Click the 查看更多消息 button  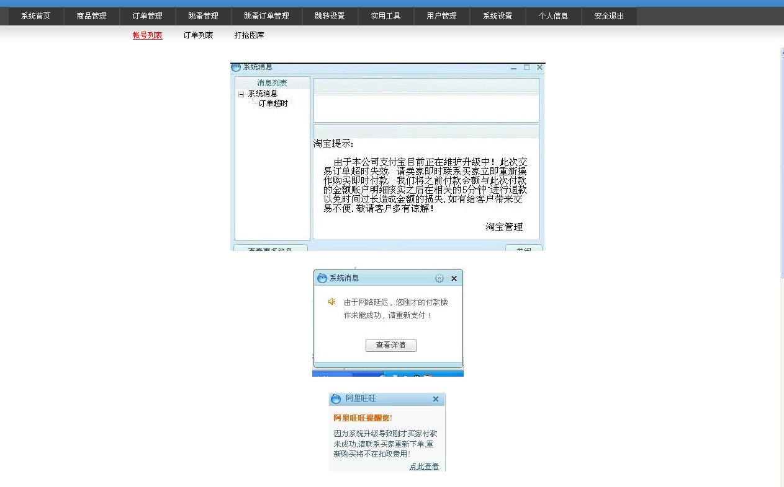click(269, 248)
